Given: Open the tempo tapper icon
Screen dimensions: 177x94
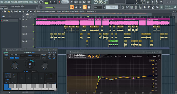Looking at the screenshot, I should coord(153,7).
